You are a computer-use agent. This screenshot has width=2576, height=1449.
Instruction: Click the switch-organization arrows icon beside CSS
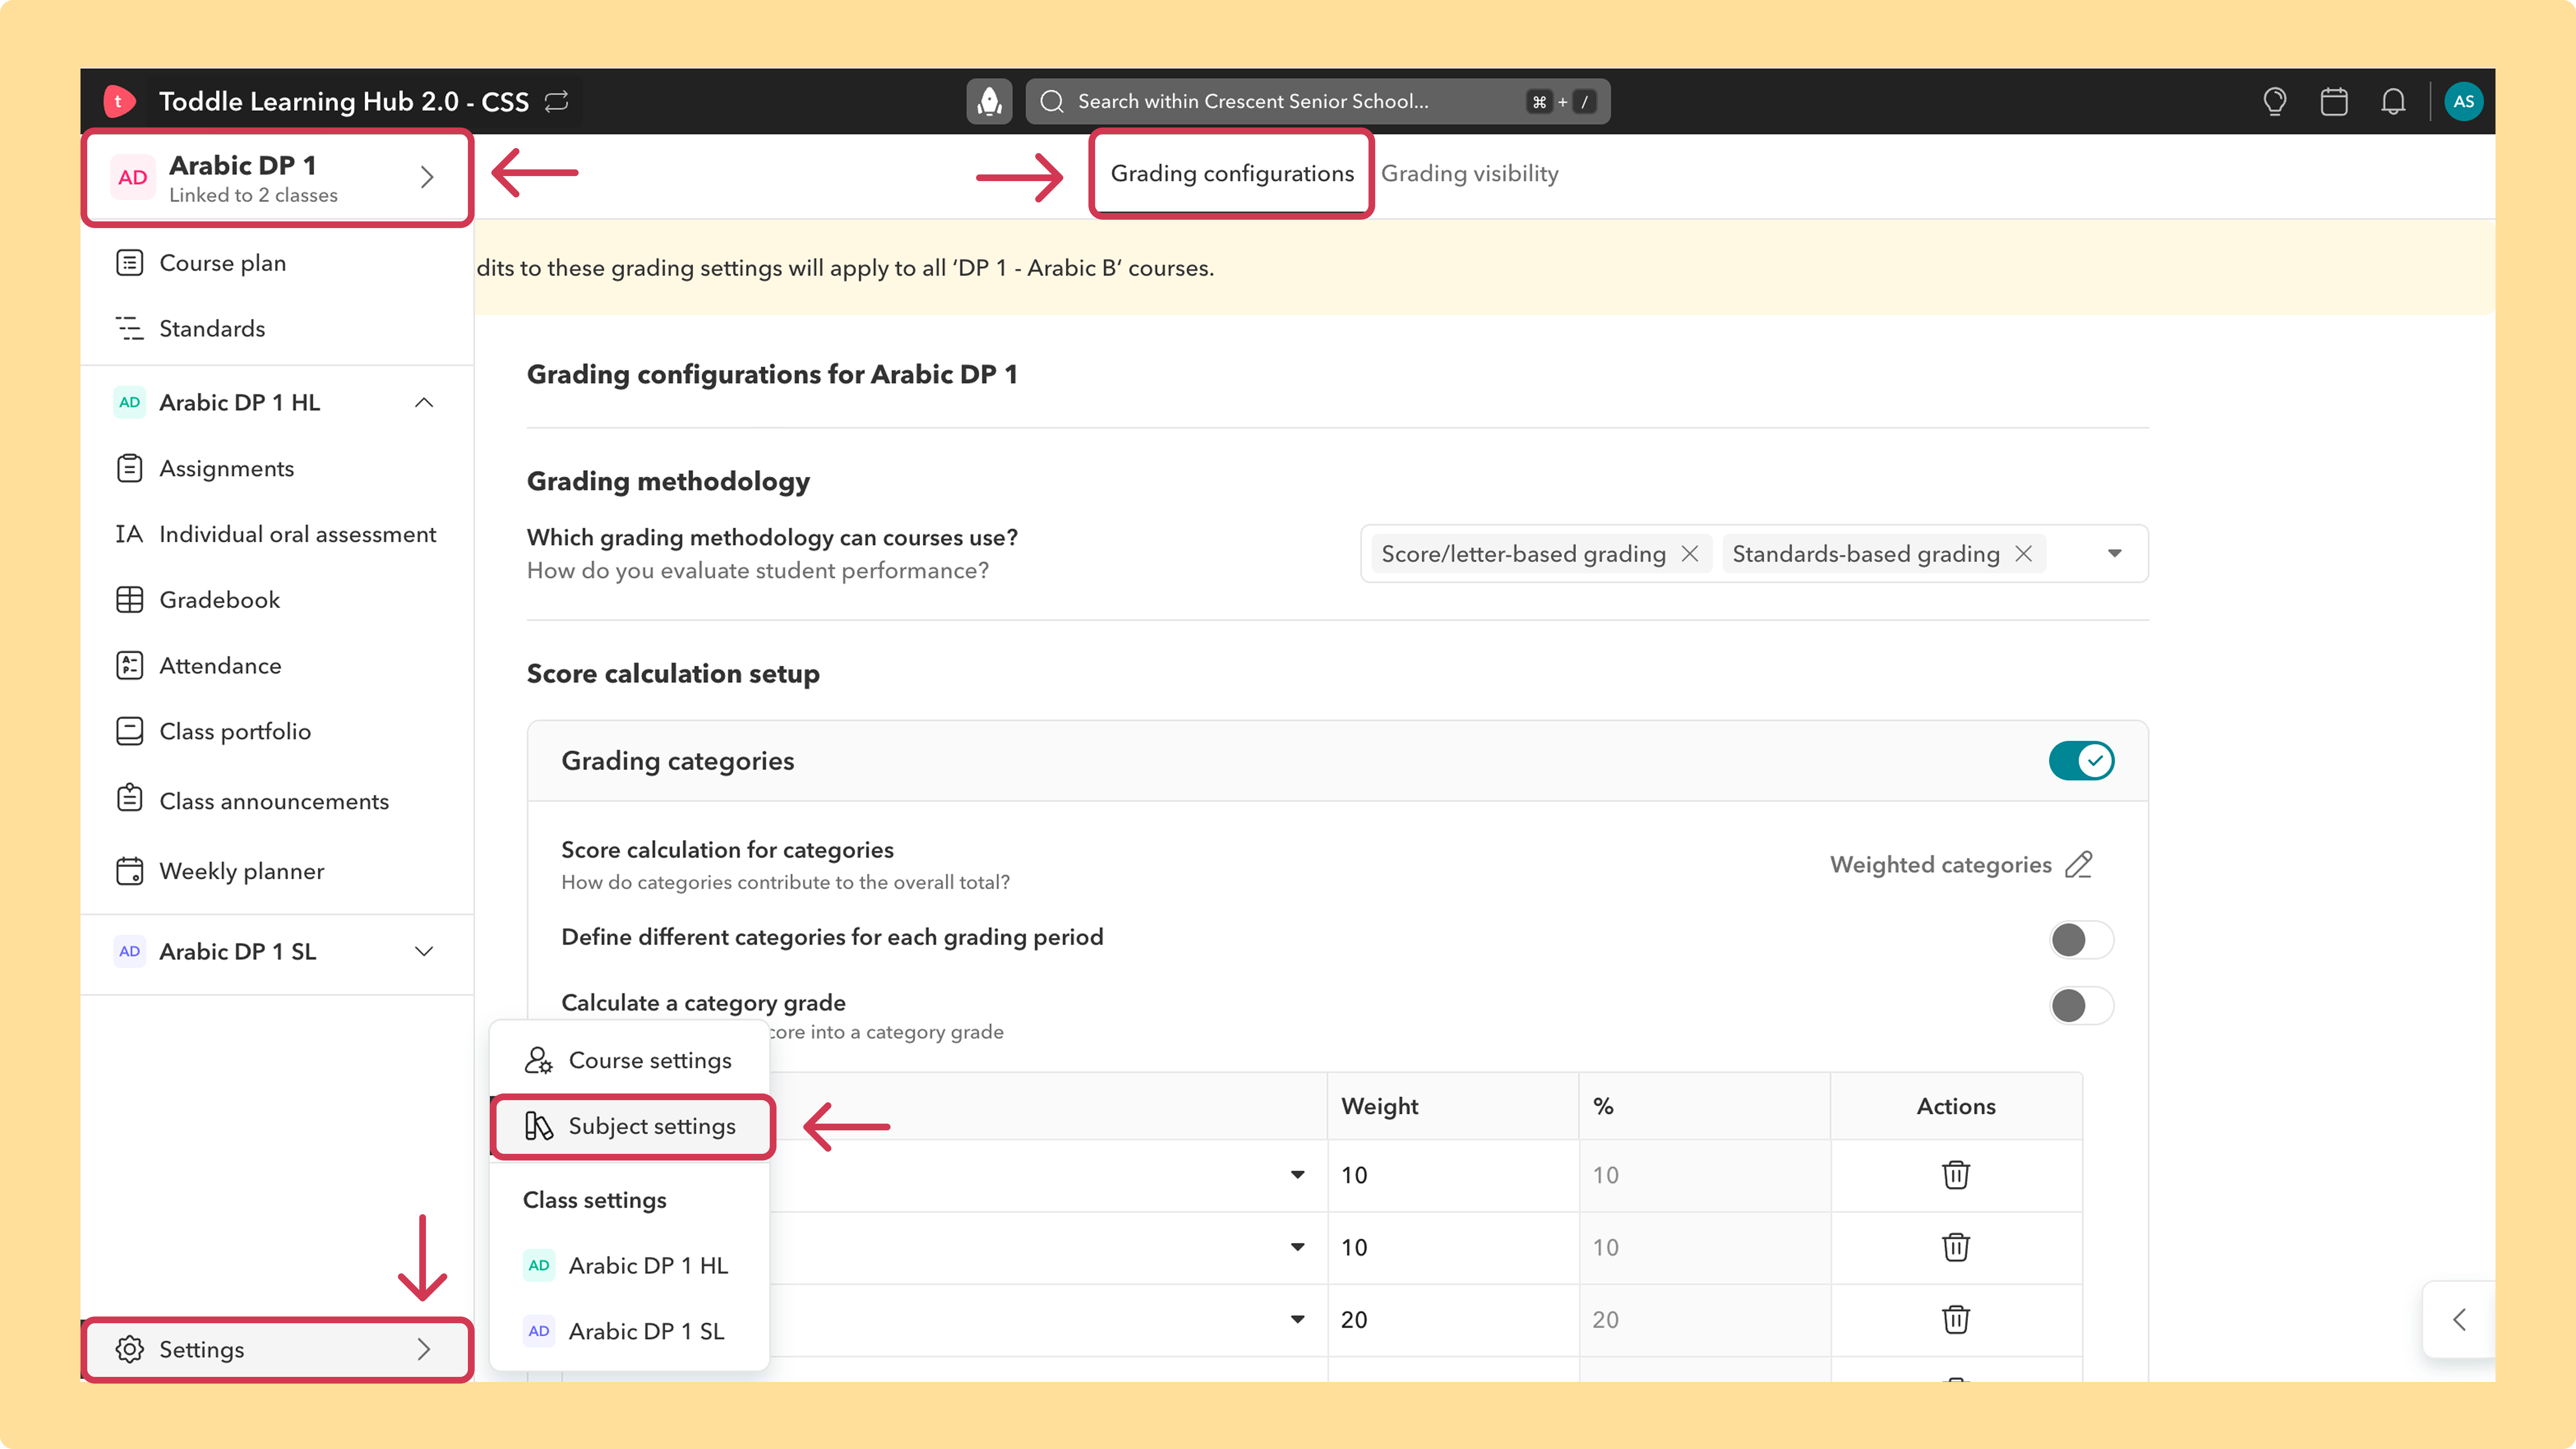click(x=557, y=101)
